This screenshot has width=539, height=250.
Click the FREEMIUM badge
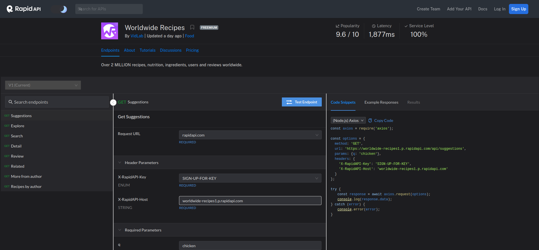coord(209,28)
